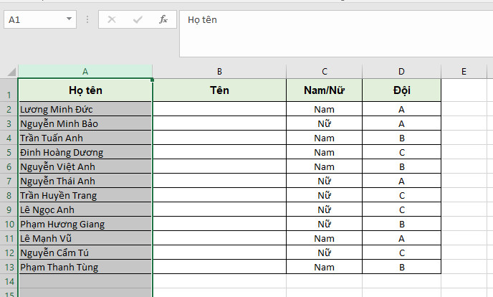493x297 pixels.
Task: Select row 5 header
Action: 9,152
